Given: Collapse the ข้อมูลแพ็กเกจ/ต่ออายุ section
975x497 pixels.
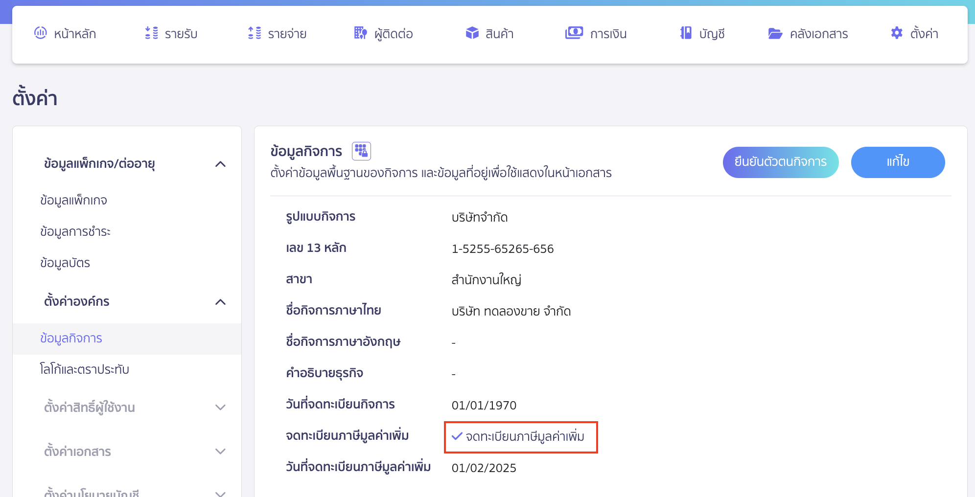Looking at the screenshot, I should (220, 164).
